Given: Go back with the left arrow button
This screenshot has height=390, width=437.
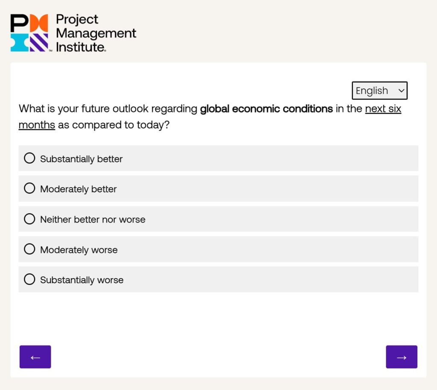Looking at the screenshot, I should 35,357.
